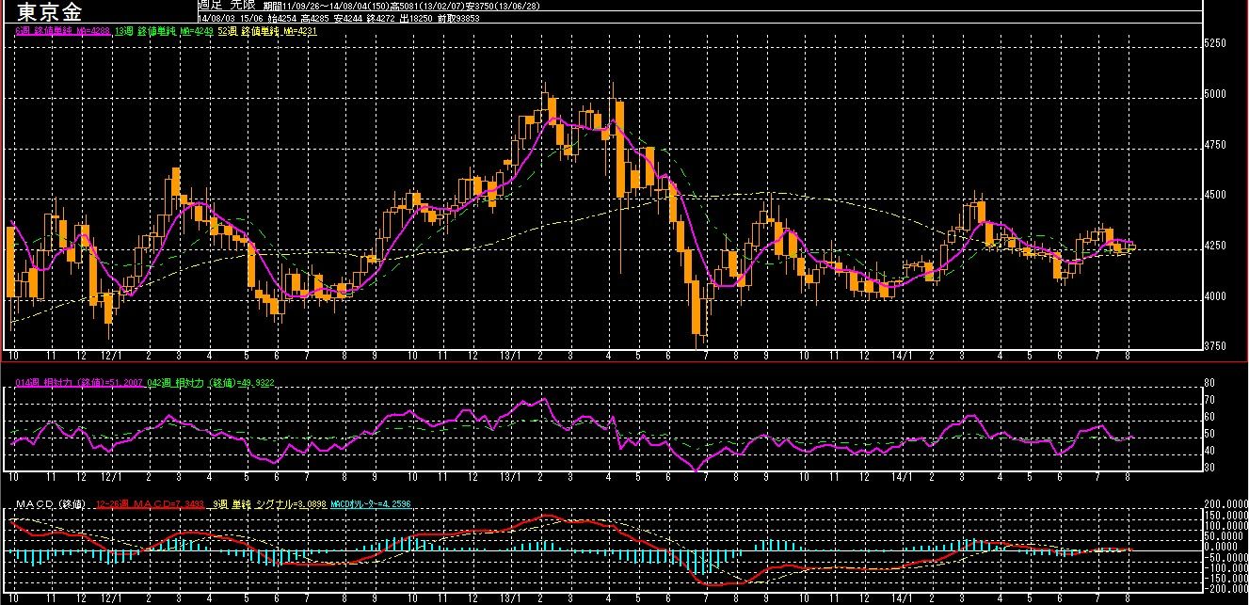Image resolution: width=1249 pixels, height=605 pixels.
Task: Select the 042週 相対力 (終値)=49.9322 legend
Action: pyautogui.click(x=211, y=383)
